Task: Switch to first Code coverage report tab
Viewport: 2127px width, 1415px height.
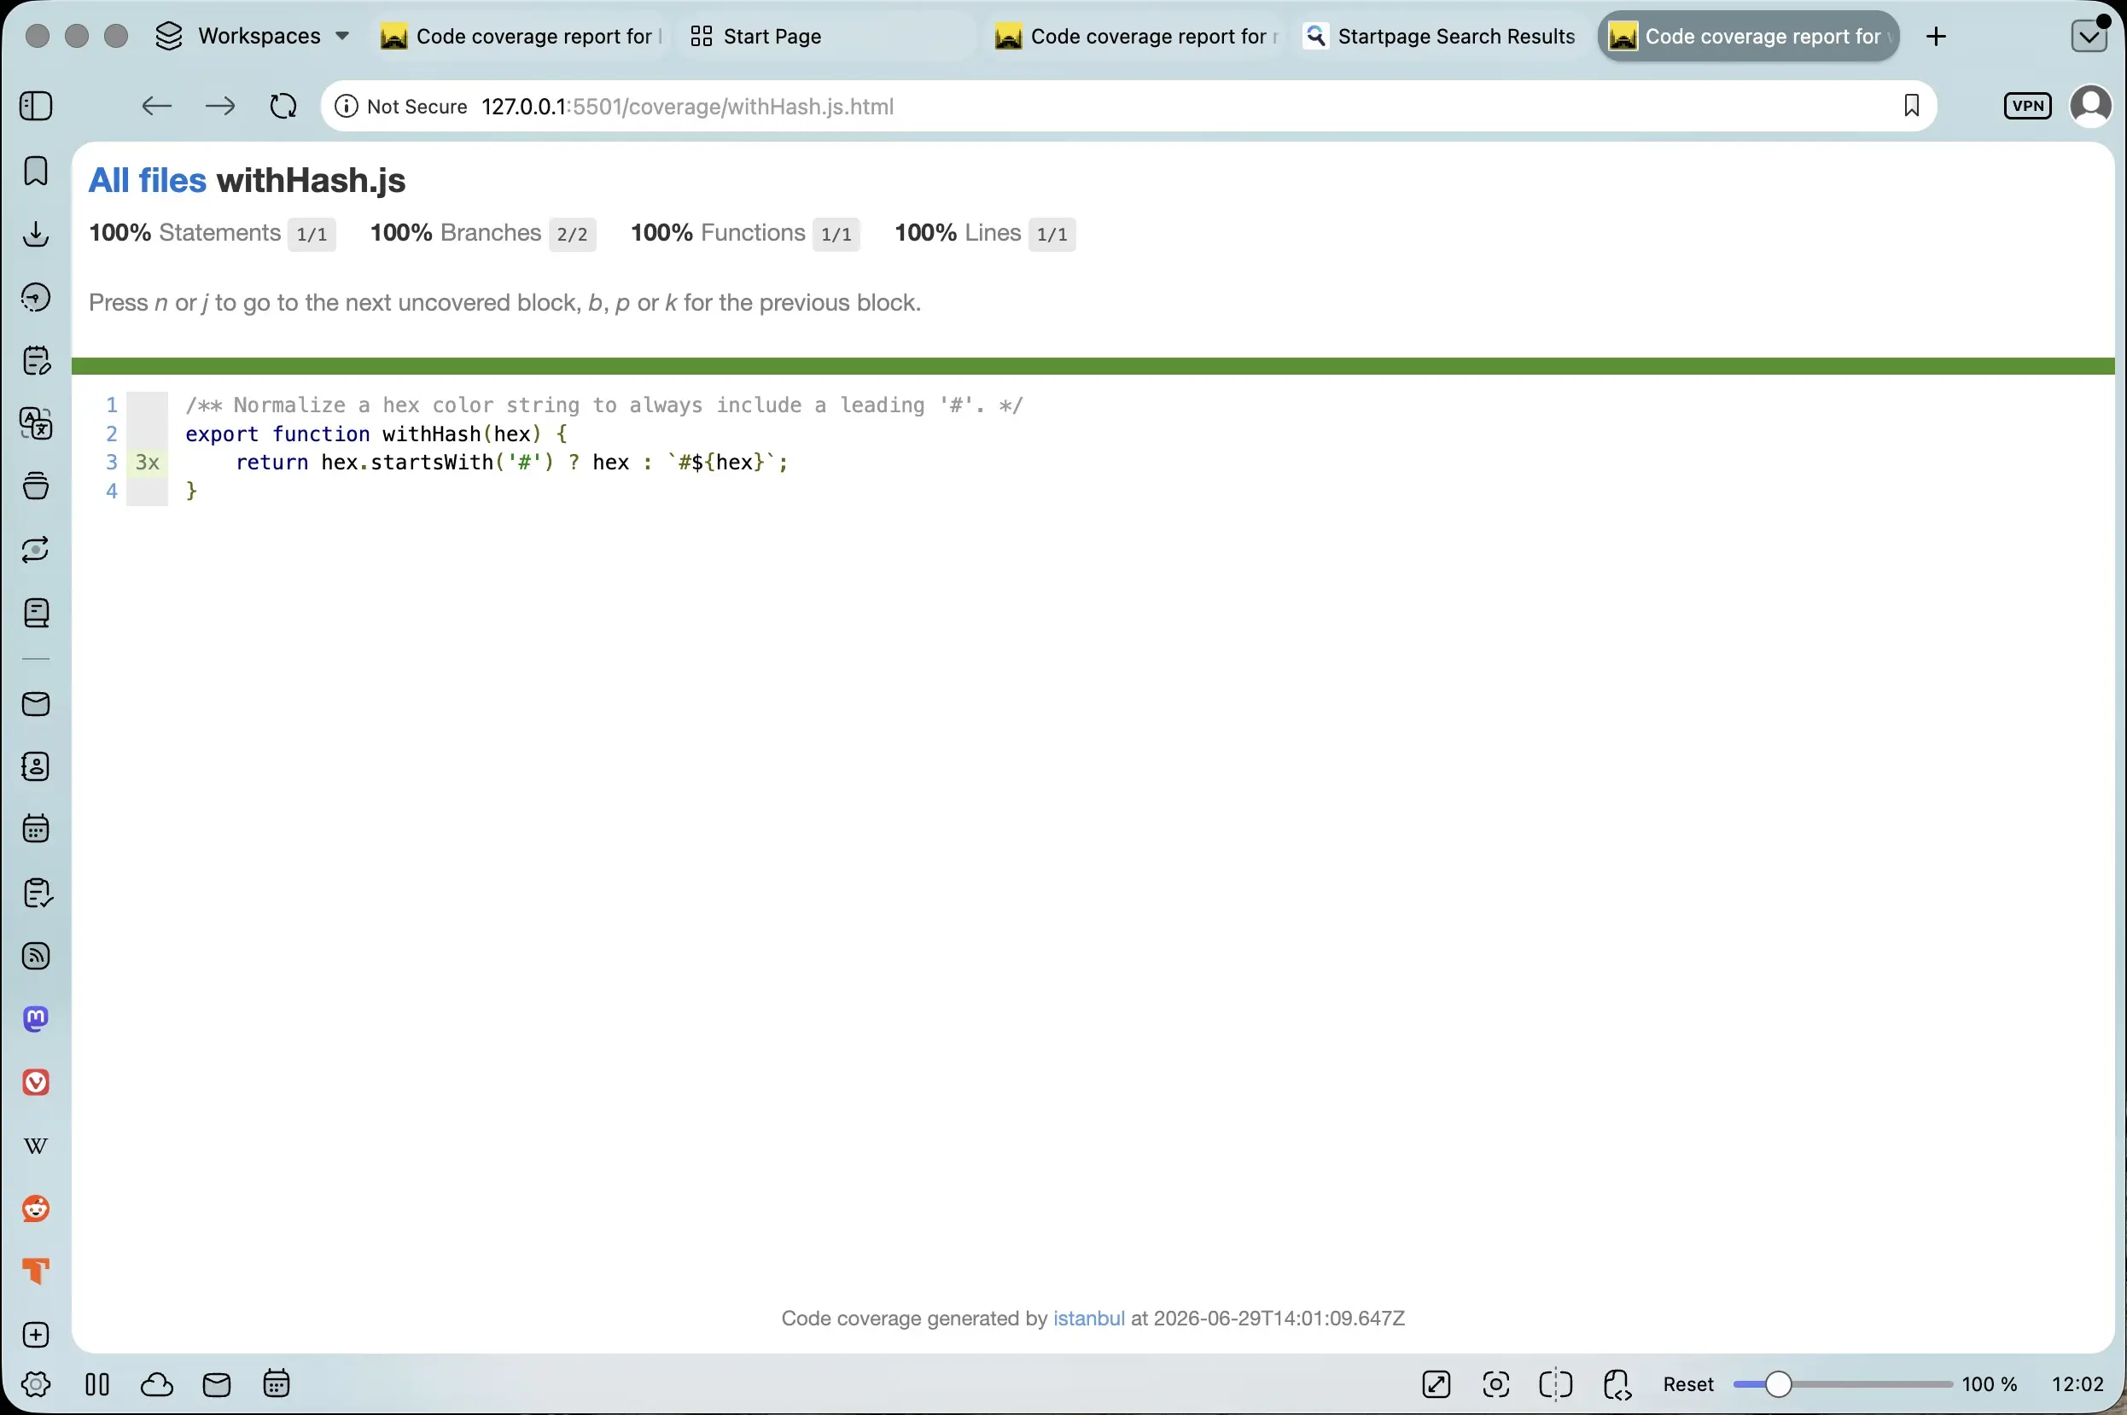Action: (x=521, y=36)
